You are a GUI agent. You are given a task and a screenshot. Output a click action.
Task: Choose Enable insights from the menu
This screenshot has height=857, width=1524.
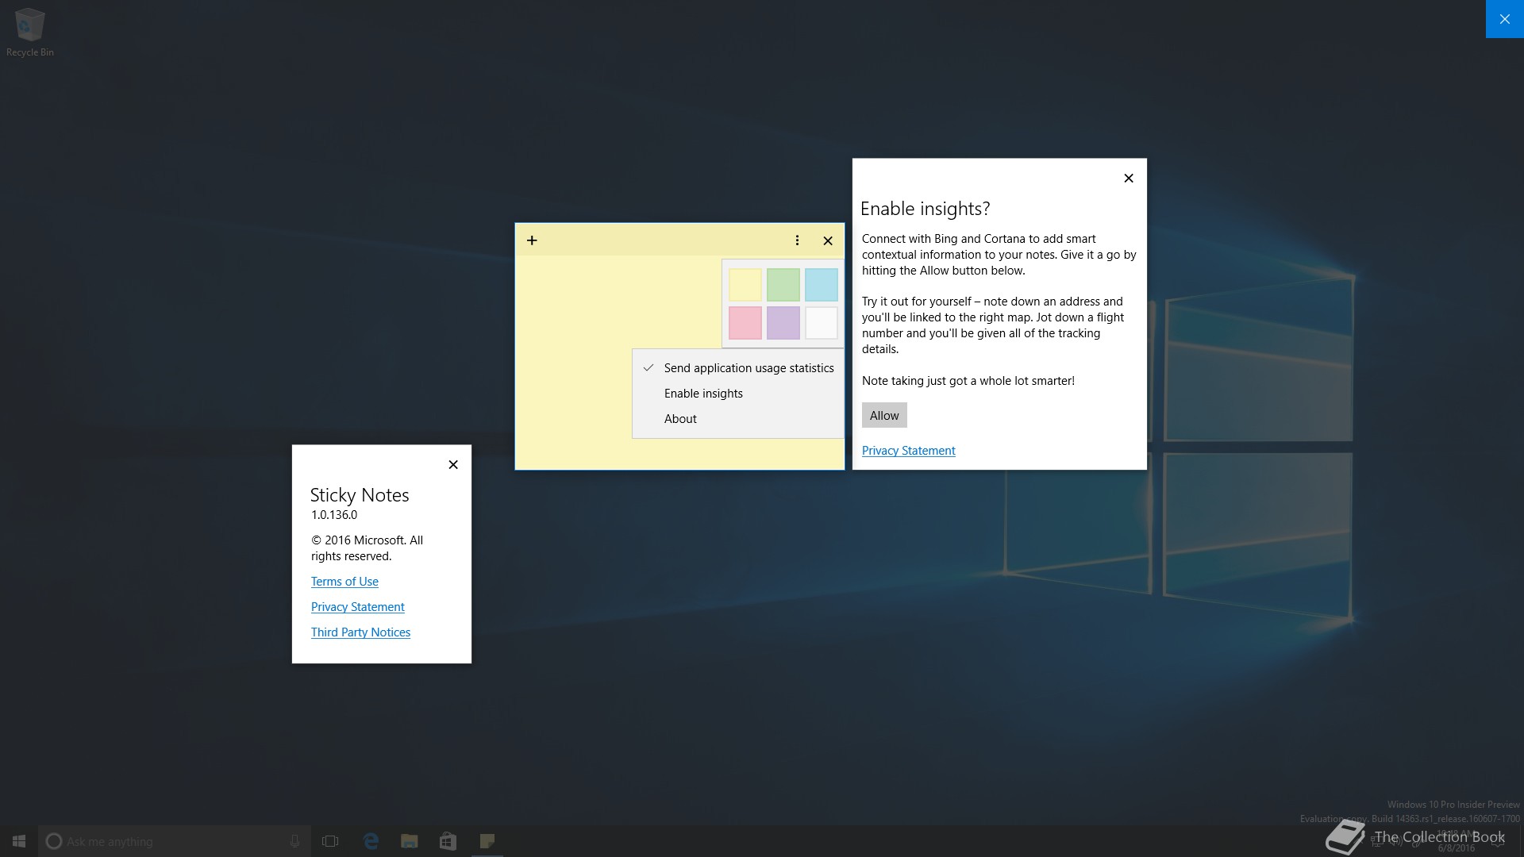click(x=738, y=394)
